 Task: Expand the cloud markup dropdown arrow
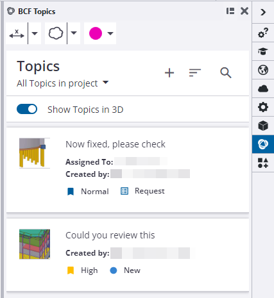(x=74, y=33)
